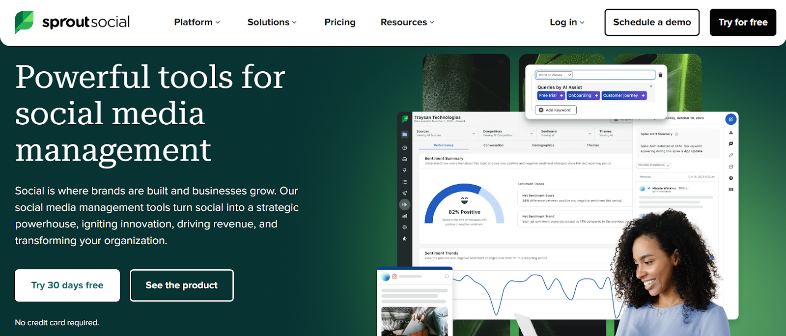Click the Instagram icon on post card
Screen dimensions: 786x336
[x=394, y=277]
